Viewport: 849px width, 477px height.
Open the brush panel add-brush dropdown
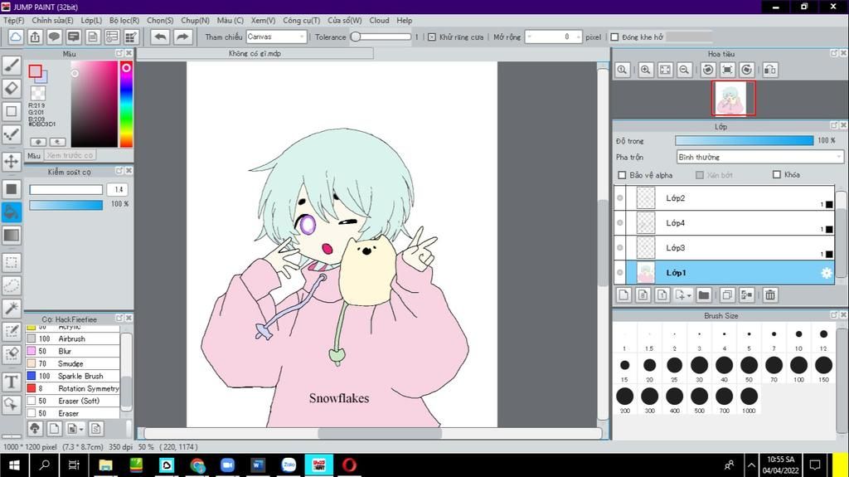point(81,430)
